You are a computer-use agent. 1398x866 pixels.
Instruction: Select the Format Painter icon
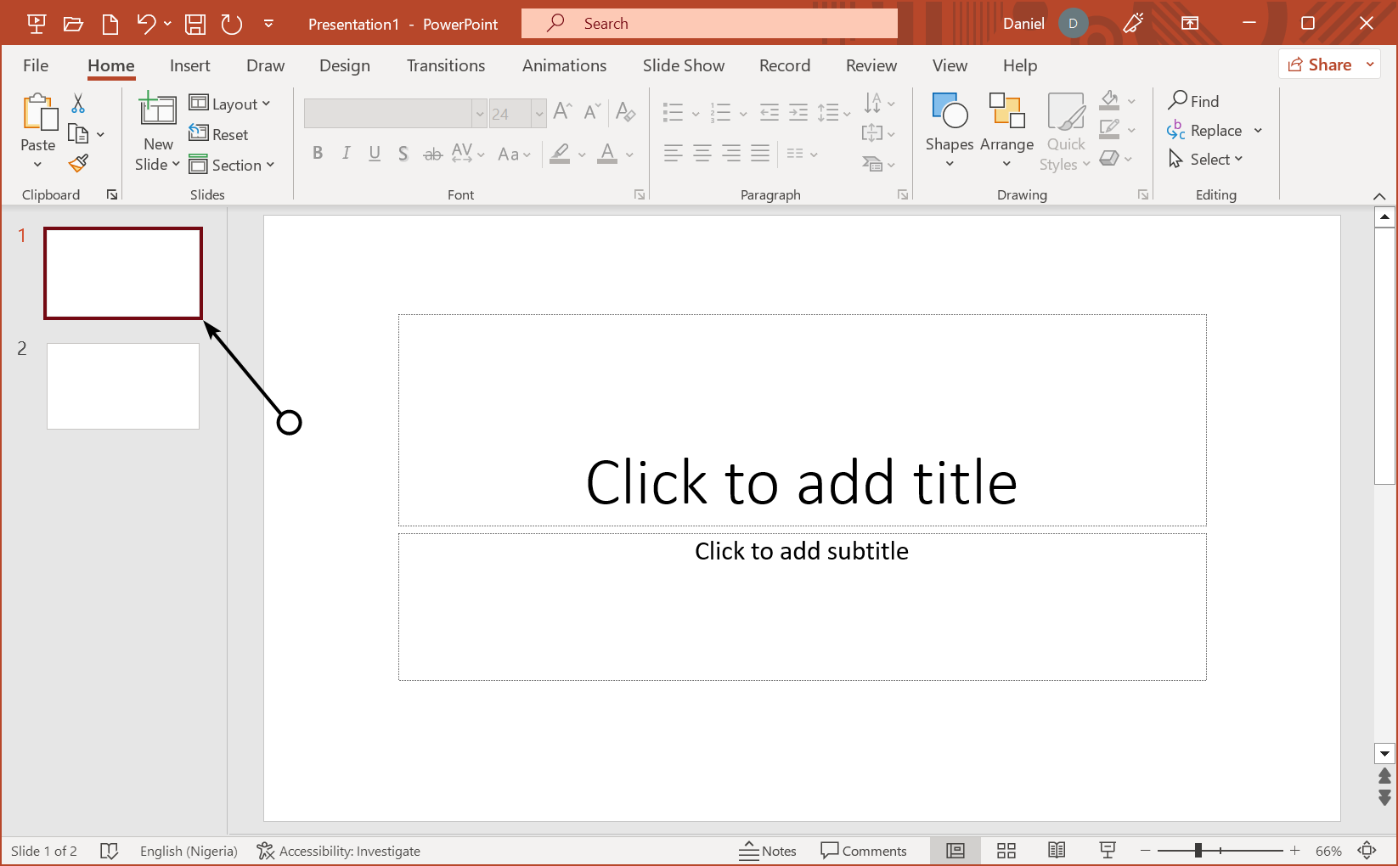click(77, 162)
